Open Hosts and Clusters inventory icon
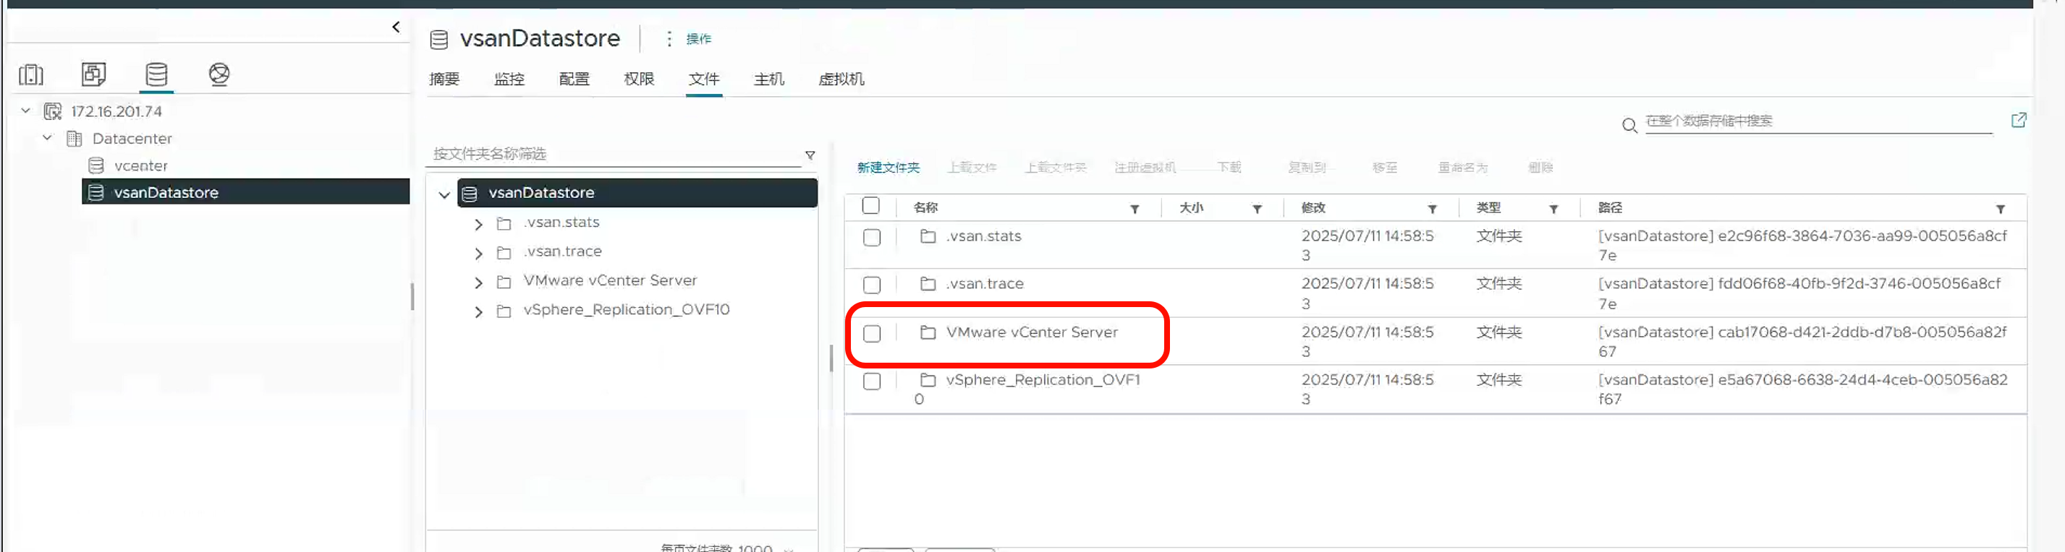The width and height of the screenshot is (2065, 552). (x=31, y=74)
